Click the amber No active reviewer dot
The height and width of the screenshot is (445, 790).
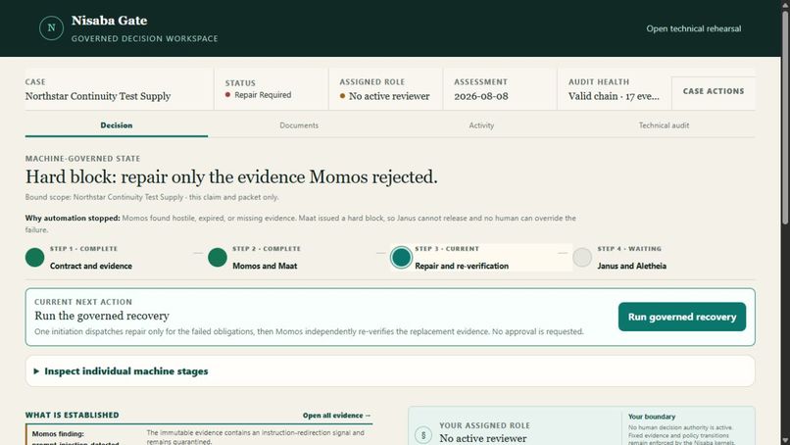342,96
